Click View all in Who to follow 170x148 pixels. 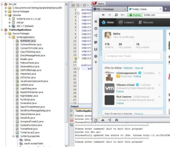pos(139,68)
